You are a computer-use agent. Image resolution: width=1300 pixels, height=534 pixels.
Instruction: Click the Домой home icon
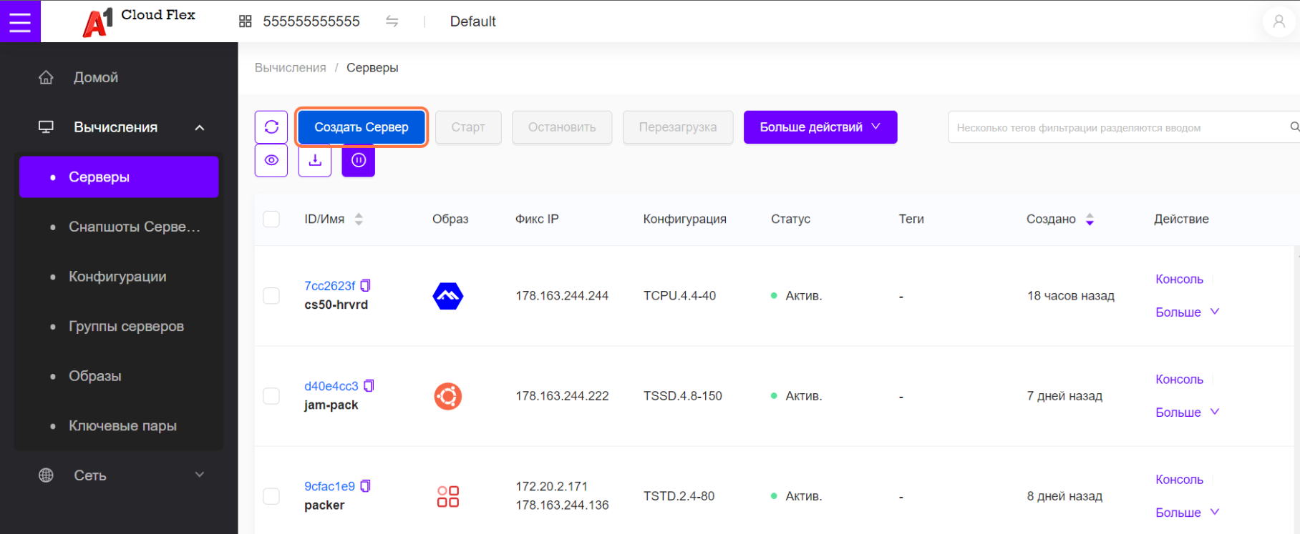coord(46,77)
